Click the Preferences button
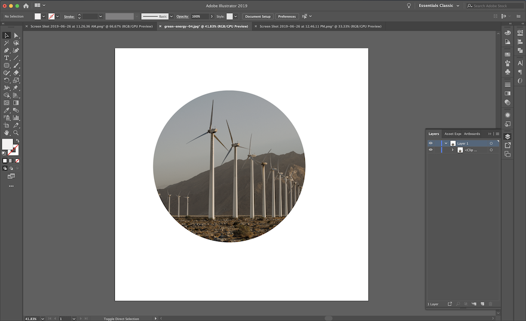The image size is (526, 321). (x=287, y=16)
